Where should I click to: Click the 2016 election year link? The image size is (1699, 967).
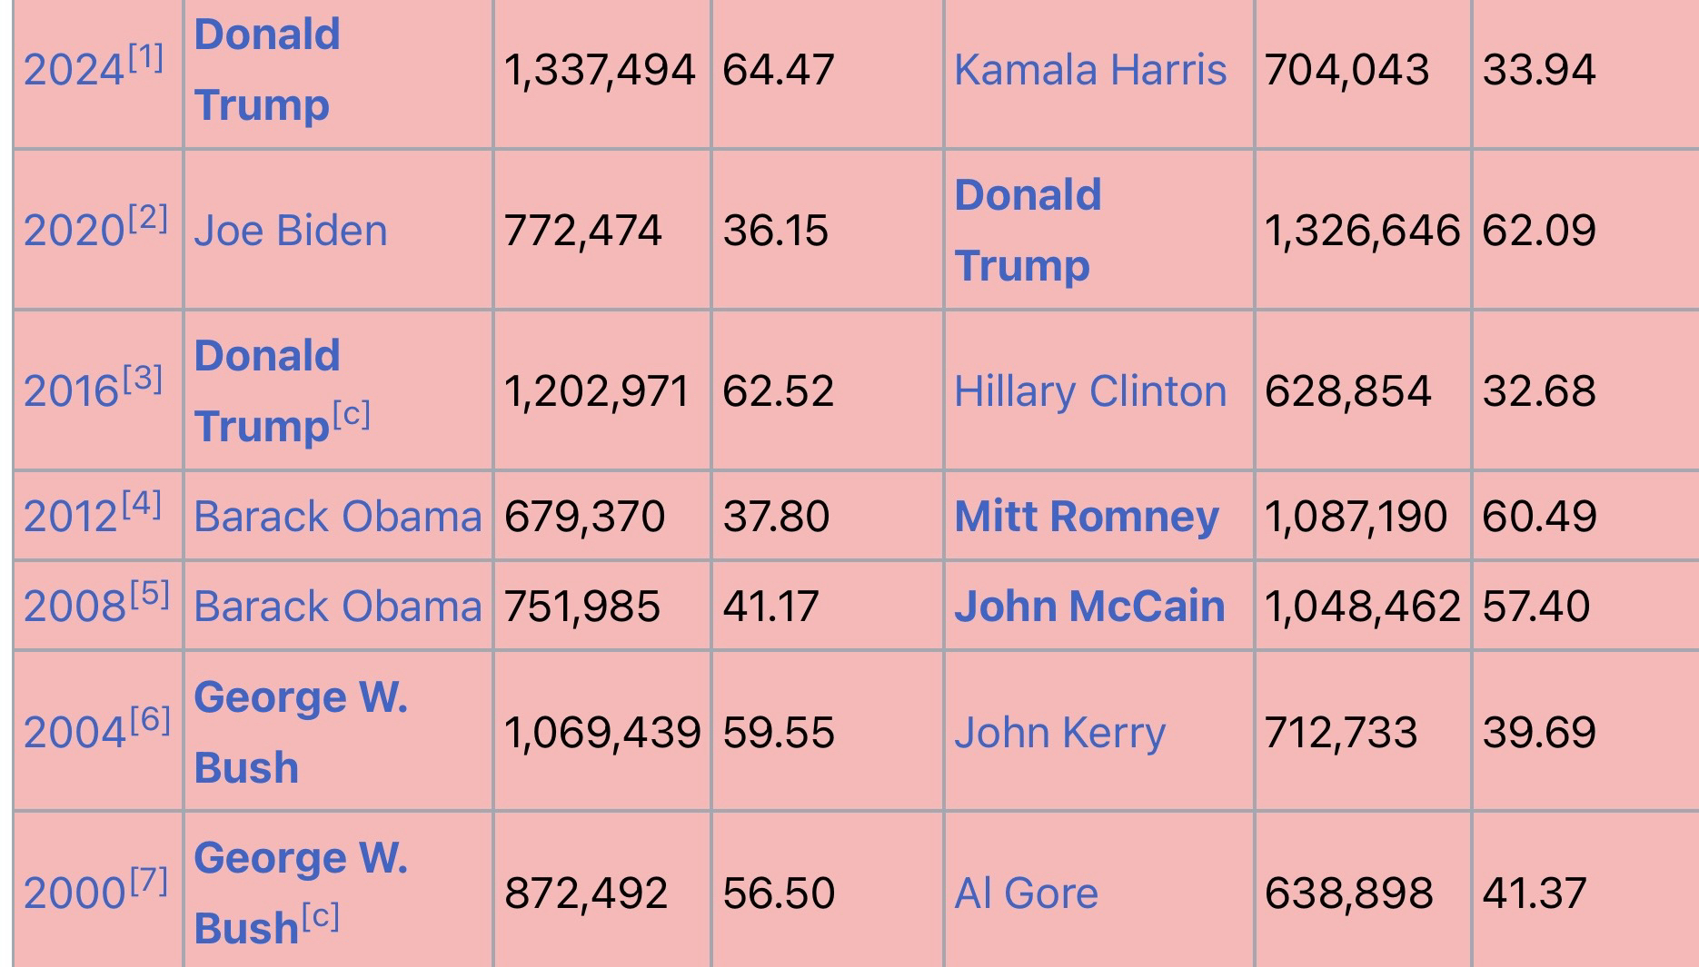click(72, 391)
